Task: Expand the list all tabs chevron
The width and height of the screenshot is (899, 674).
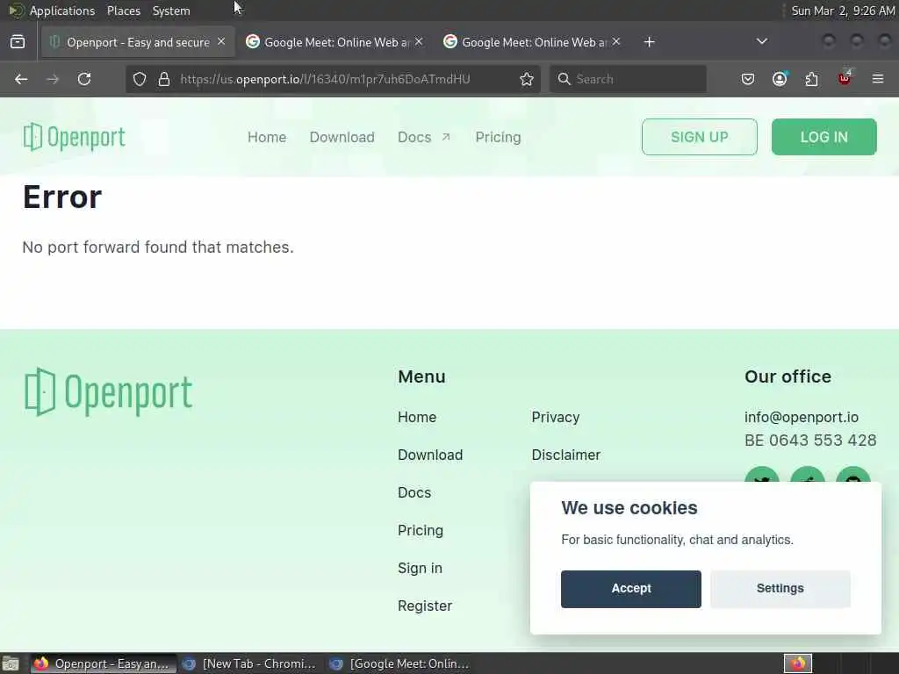Action: pos(762,41)
